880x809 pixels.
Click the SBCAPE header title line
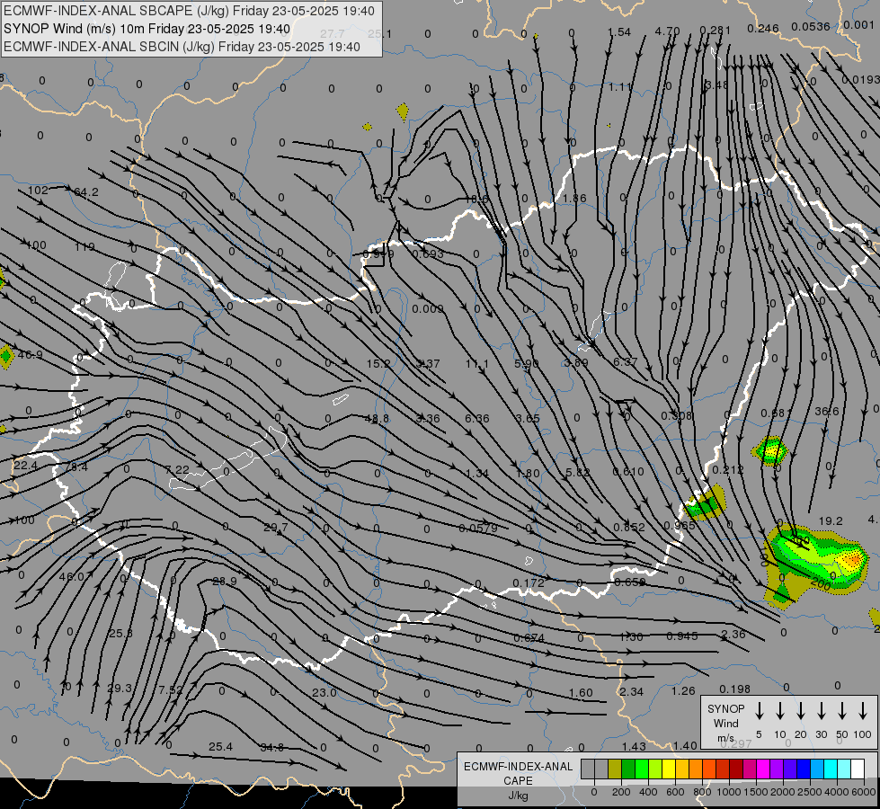click(x=189, y=11)
